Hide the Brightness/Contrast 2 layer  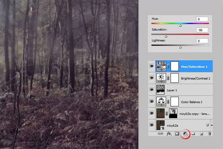tap(152, 78)
